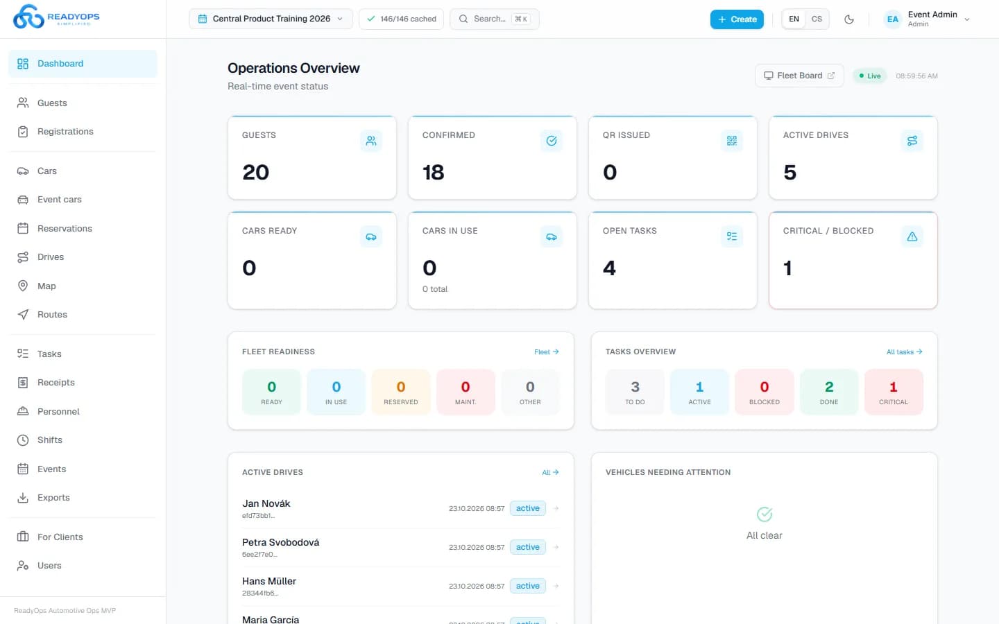The width and height of the screenshot is (999, 624).
Task: Open the Central Product Training 2026 event dropdown
Action: tap(271, 19)
